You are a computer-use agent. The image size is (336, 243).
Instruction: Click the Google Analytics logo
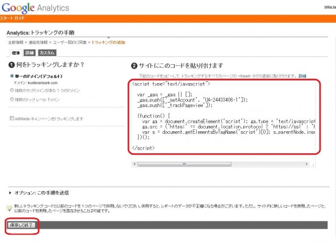[35, 8]
